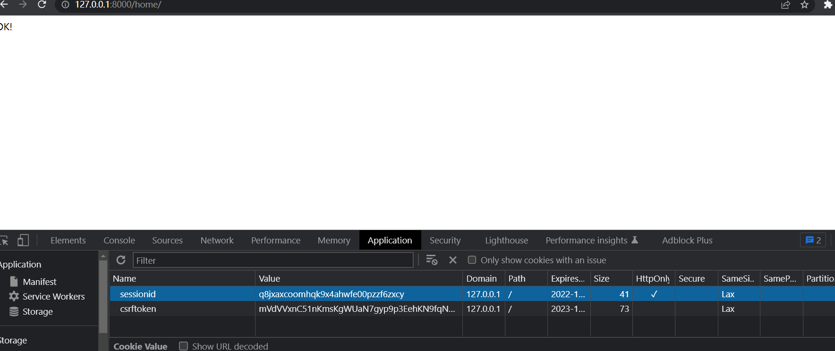The height and width of the screenshot is (351, 835).
Task: Enable 'Show URL decoded' checkbox
Action: [x=184, y=346]
